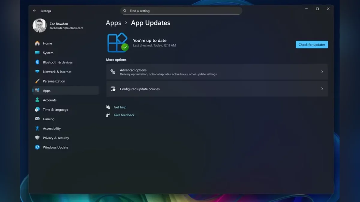Select Windows Update in sidebar
Screen dimensions: 360x202
pyautogui.click(x=66, y=147)
